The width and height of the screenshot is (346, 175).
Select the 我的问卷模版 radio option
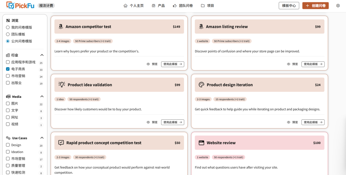(x=8, y=28)
